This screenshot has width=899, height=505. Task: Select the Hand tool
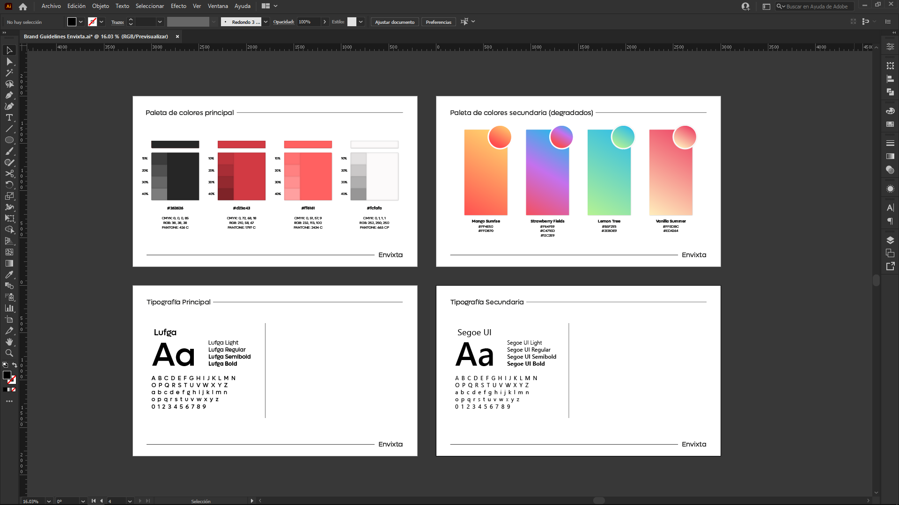9,342
